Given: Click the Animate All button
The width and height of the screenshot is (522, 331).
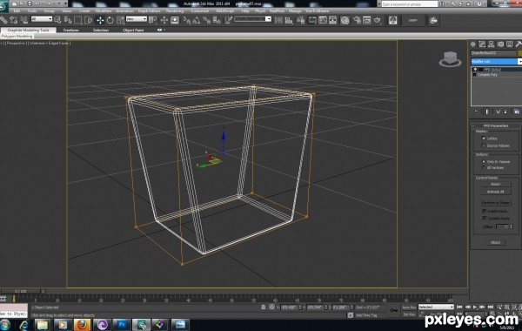Looking at the screenshot, I should tap(495, 192).
